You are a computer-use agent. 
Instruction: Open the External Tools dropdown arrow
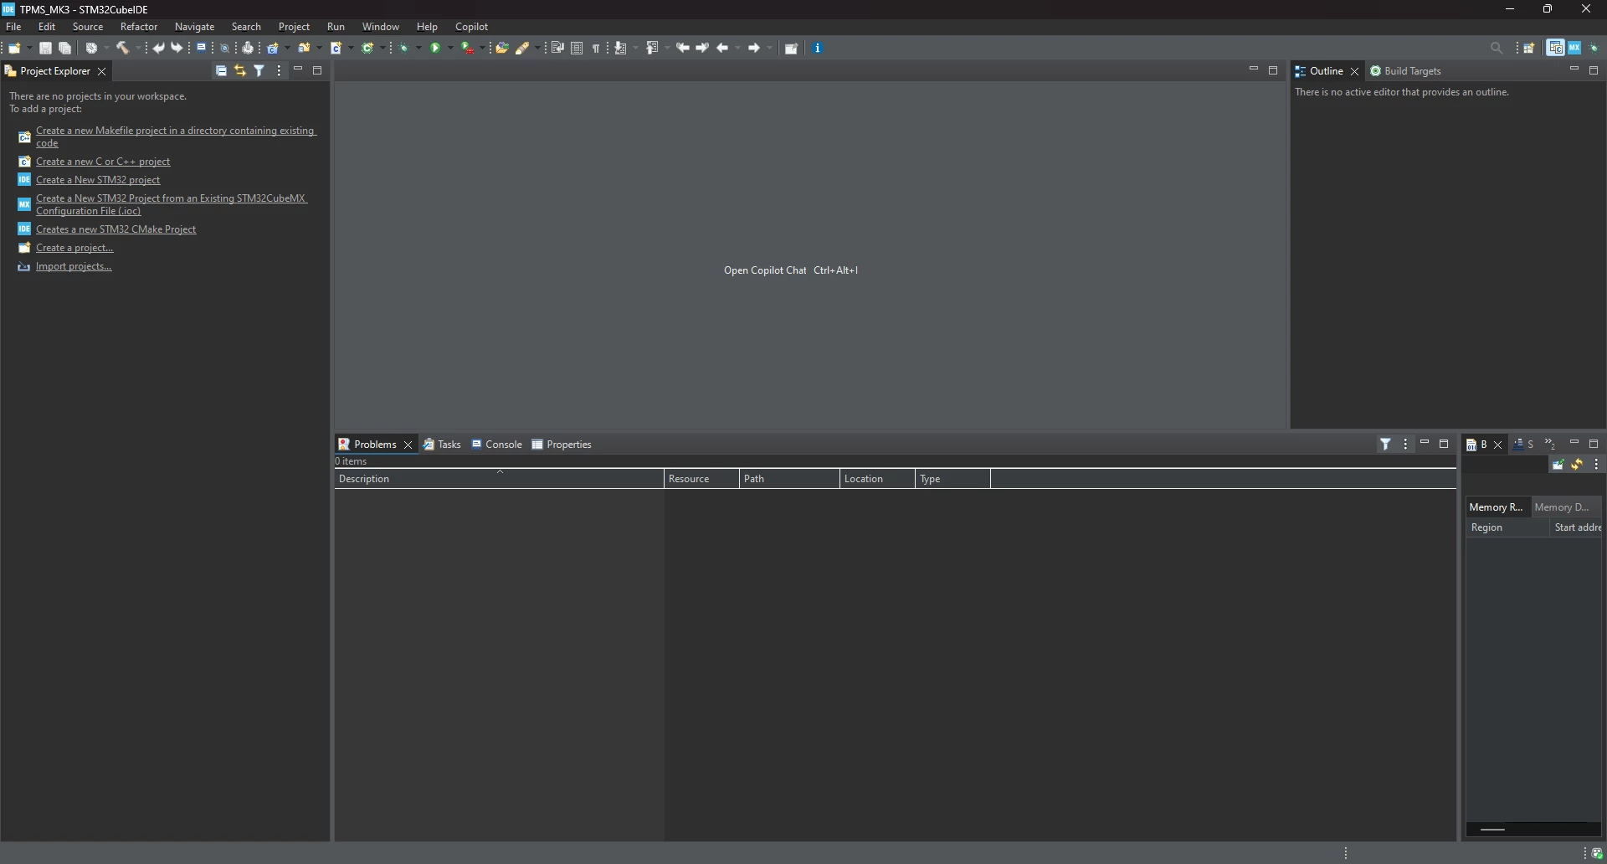[x=482, y=48]
